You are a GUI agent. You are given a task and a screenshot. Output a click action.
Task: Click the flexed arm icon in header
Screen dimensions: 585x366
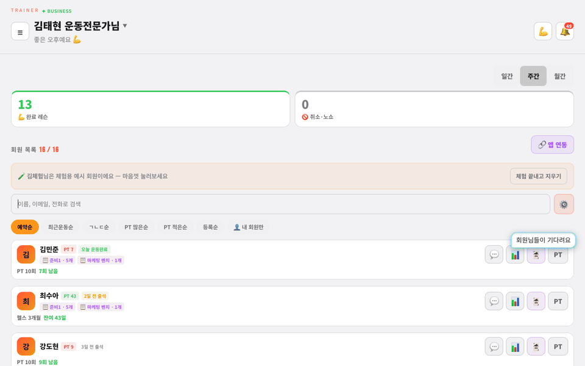543,31
